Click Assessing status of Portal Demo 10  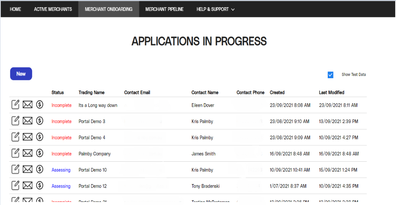coord(61,170)
